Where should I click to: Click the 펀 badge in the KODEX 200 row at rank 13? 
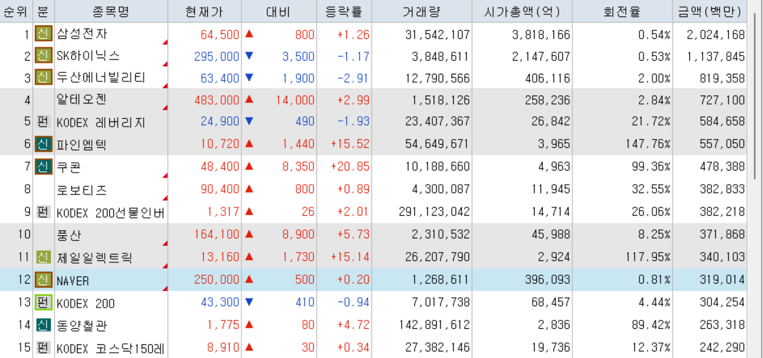43,302
